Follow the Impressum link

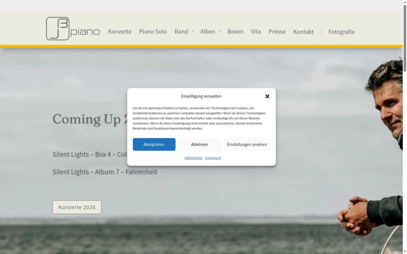213,158
